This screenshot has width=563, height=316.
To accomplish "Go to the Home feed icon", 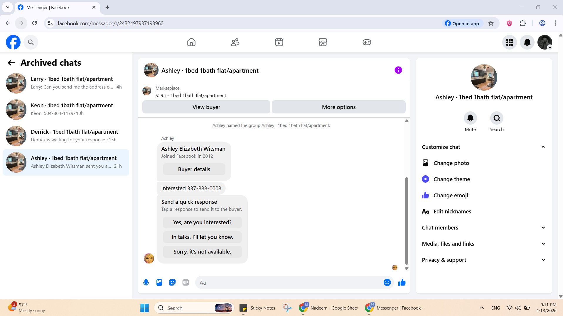I will 191,42.
